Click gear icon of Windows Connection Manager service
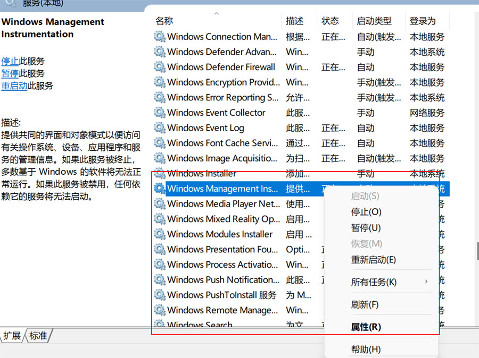The width and height of the screenshot is (479, 358). click(x=160, y=36)
